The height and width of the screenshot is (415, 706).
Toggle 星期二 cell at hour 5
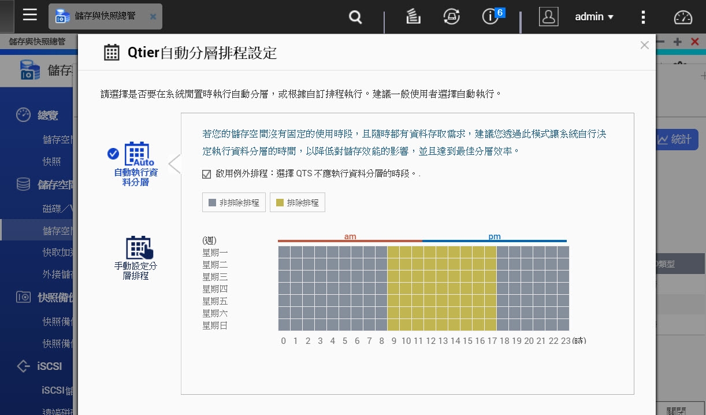tap(345, 264)
